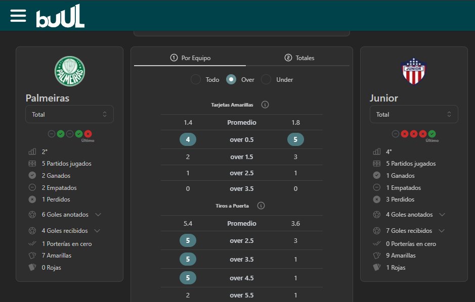Click Palmeiras ranking position icon

coord(32,152)
